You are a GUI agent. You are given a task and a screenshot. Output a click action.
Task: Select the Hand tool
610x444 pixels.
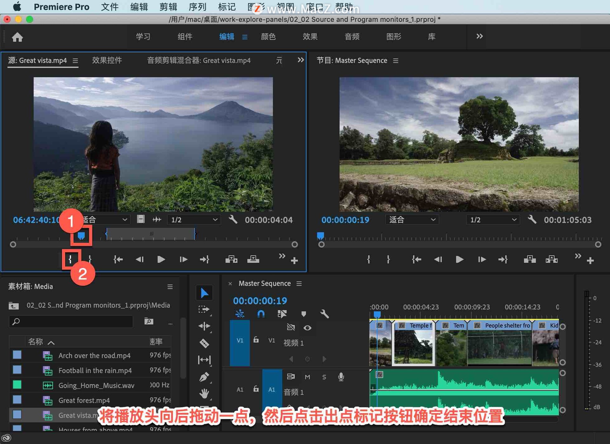click(x=204, y=394)
